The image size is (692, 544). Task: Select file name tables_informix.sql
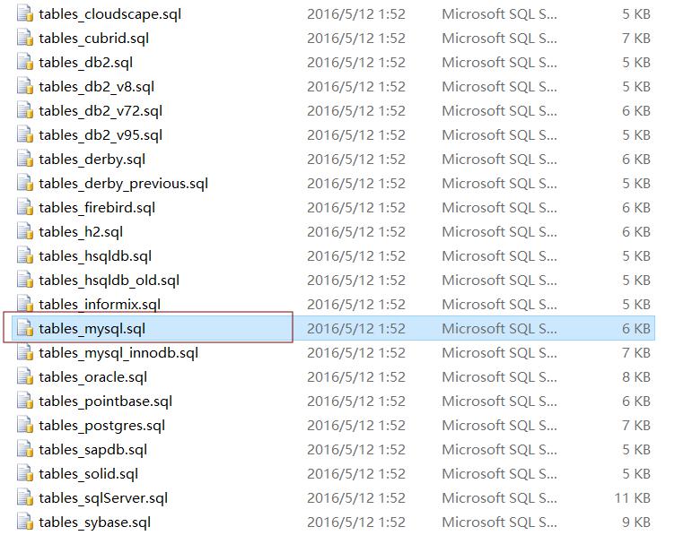point(100,306)
